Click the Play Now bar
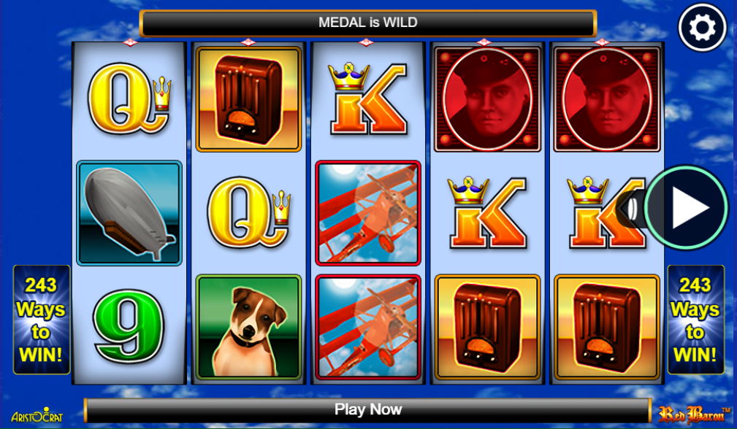 pos(367,410)
